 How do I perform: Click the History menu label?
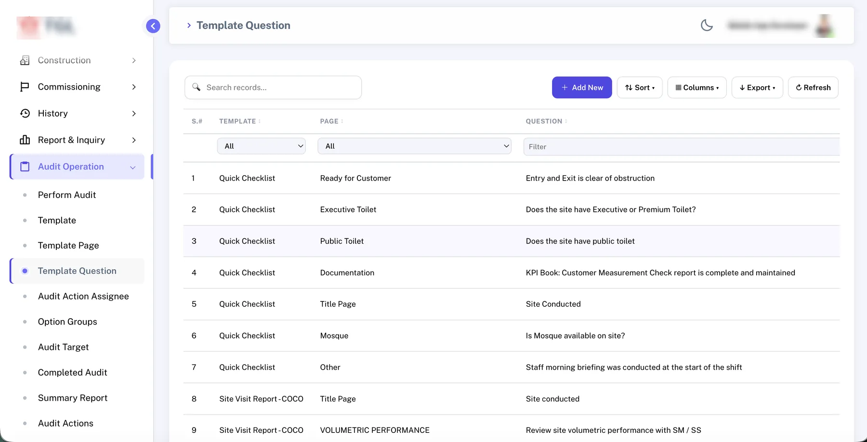click(x=53, y=113)
